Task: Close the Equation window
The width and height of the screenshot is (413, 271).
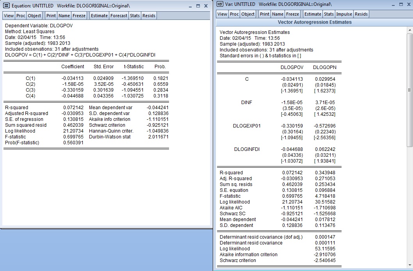Action: pyautogui.click(x=206, y=6)
